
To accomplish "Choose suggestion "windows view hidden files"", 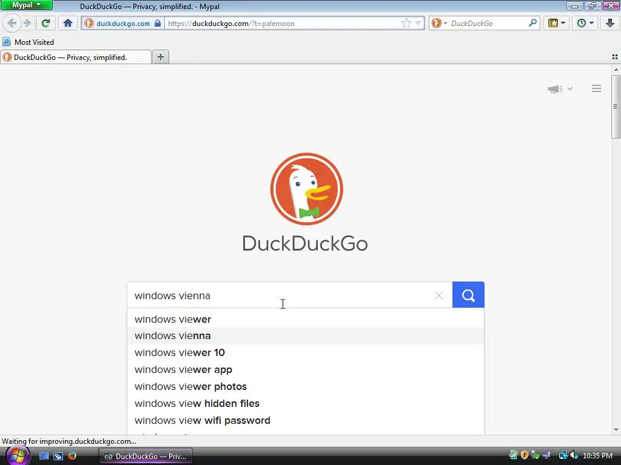I will point(306,404).
